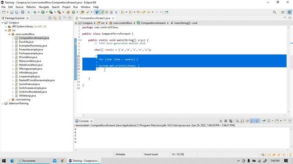Click the New file wizard icon
The width and height of the screenshot is (293, 164).
click(4, 12)
